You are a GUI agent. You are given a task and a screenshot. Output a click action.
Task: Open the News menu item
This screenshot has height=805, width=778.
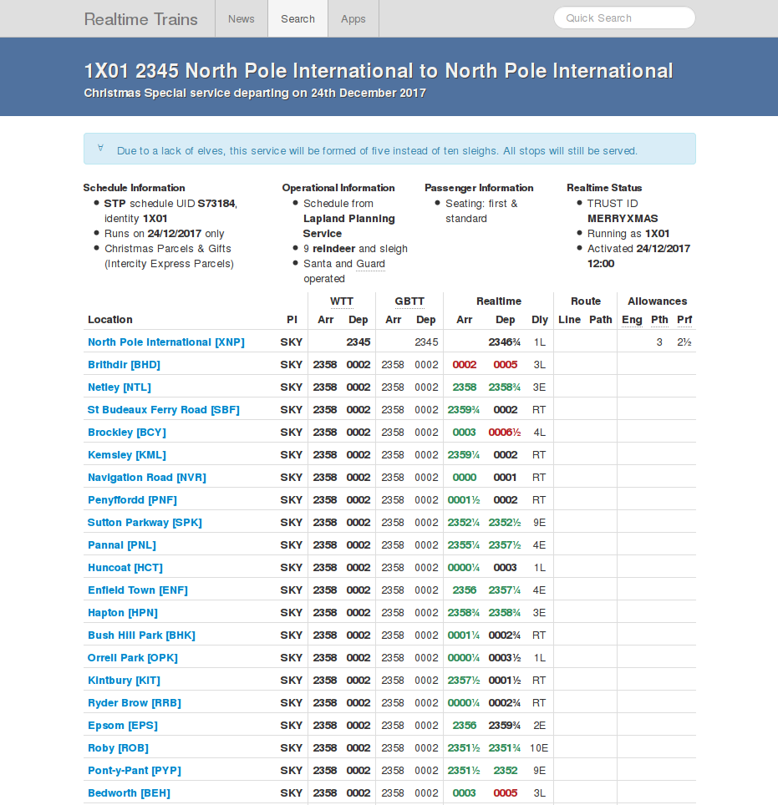coord(242,18)
